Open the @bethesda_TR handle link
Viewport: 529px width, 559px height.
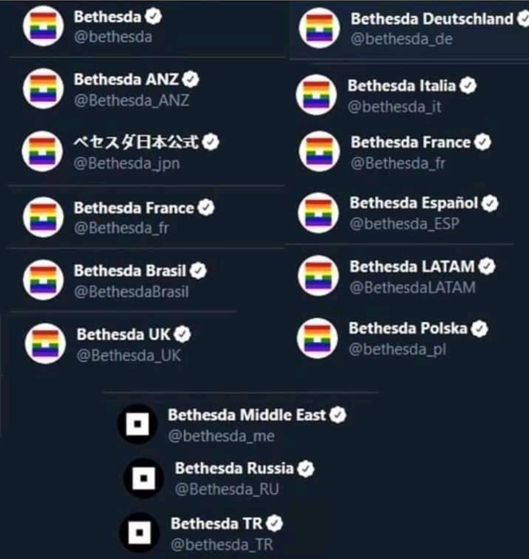[221, 544]
